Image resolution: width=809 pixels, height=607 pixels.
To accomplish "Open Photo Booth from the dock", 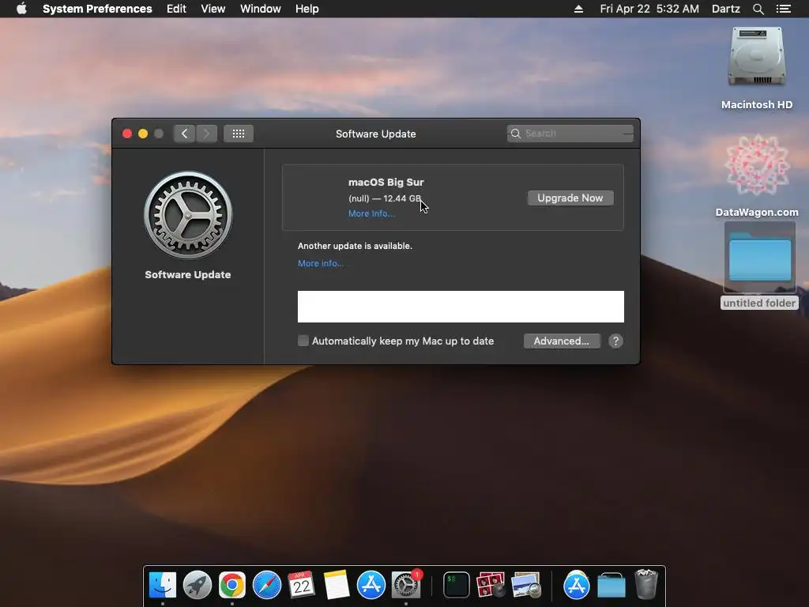I will [x=491, y=585].
